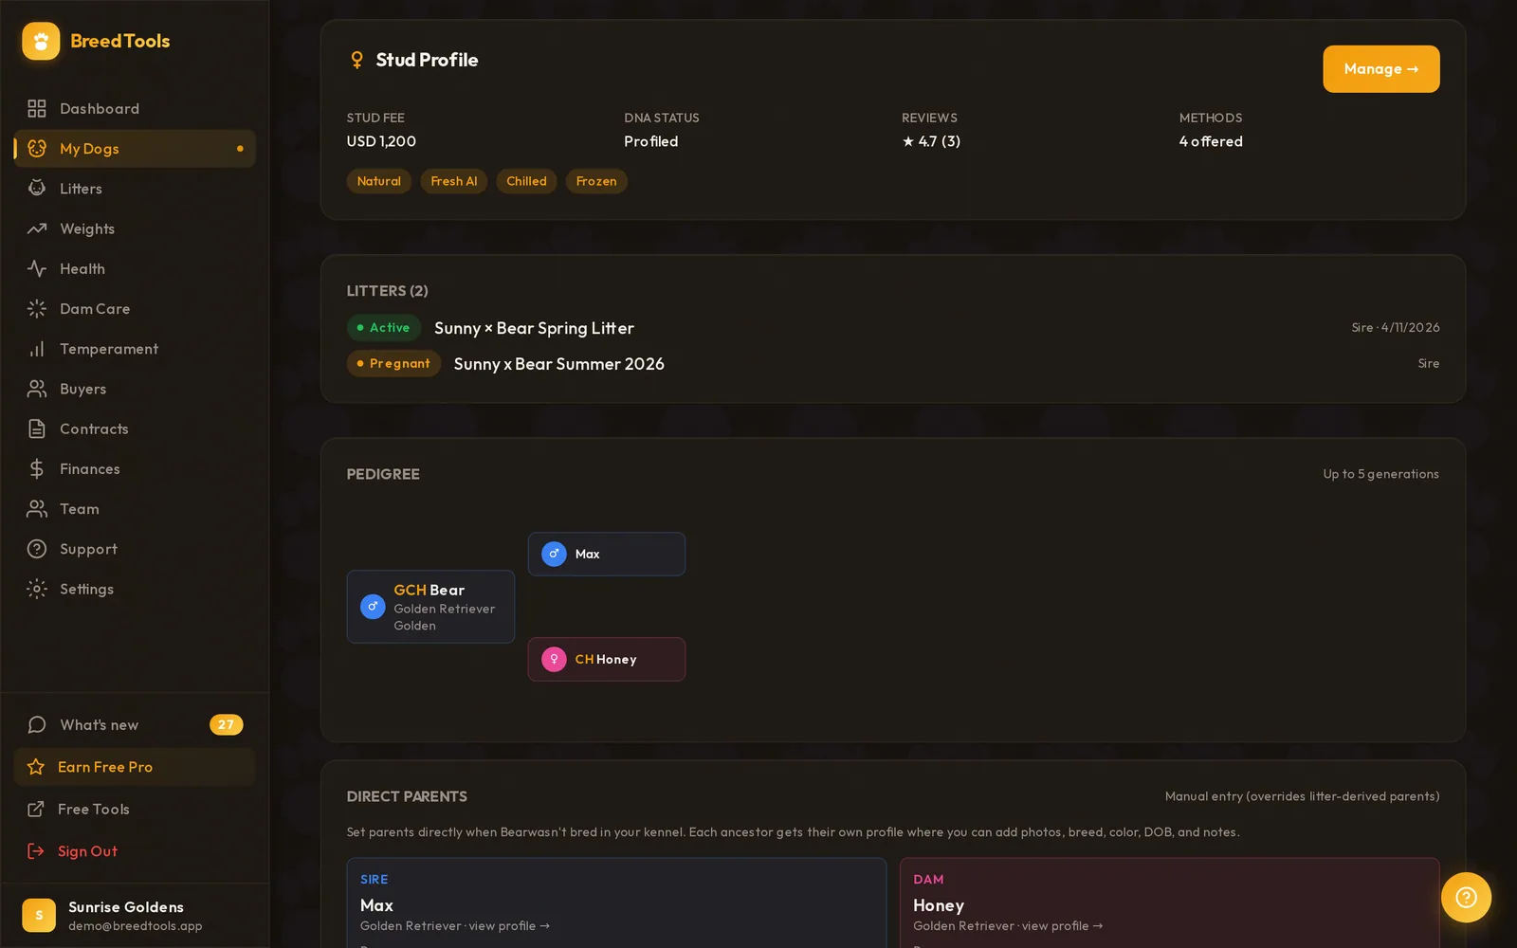Click the Pregnant status badge
1517x948 pixels.
pyautogui.click(x=393, y=363)
